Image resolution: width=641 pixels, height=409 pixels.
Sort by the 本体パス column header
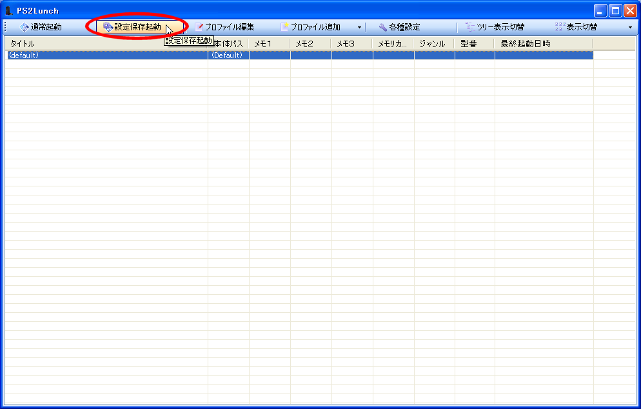(228, 44)
